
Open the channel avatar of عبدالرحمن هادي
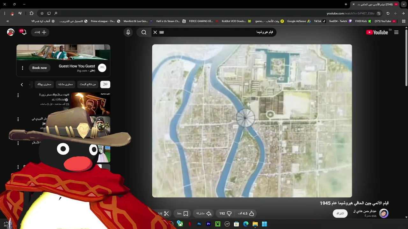(x=384, y=213)
